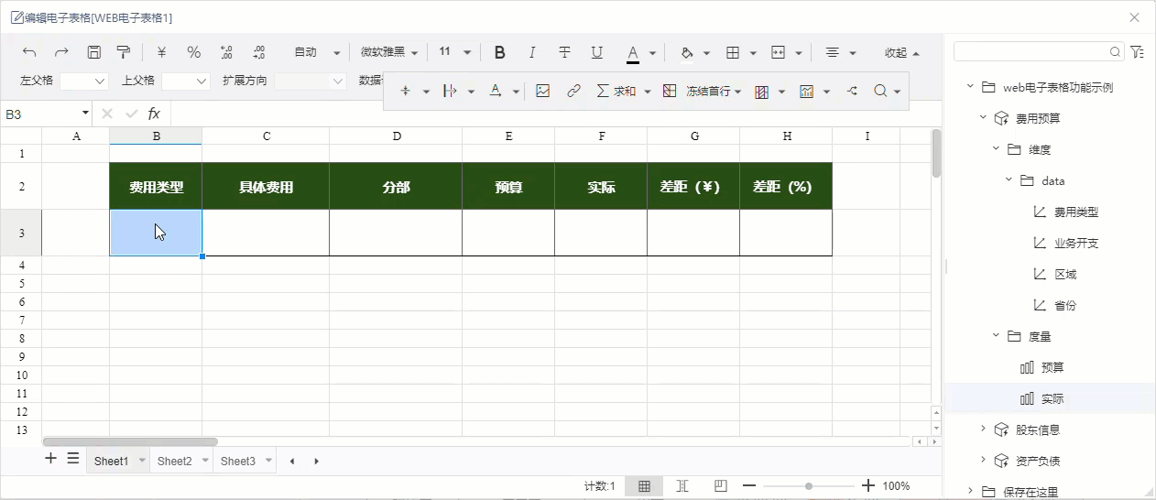
Task: Apply font color A
Action: (633, 53)
